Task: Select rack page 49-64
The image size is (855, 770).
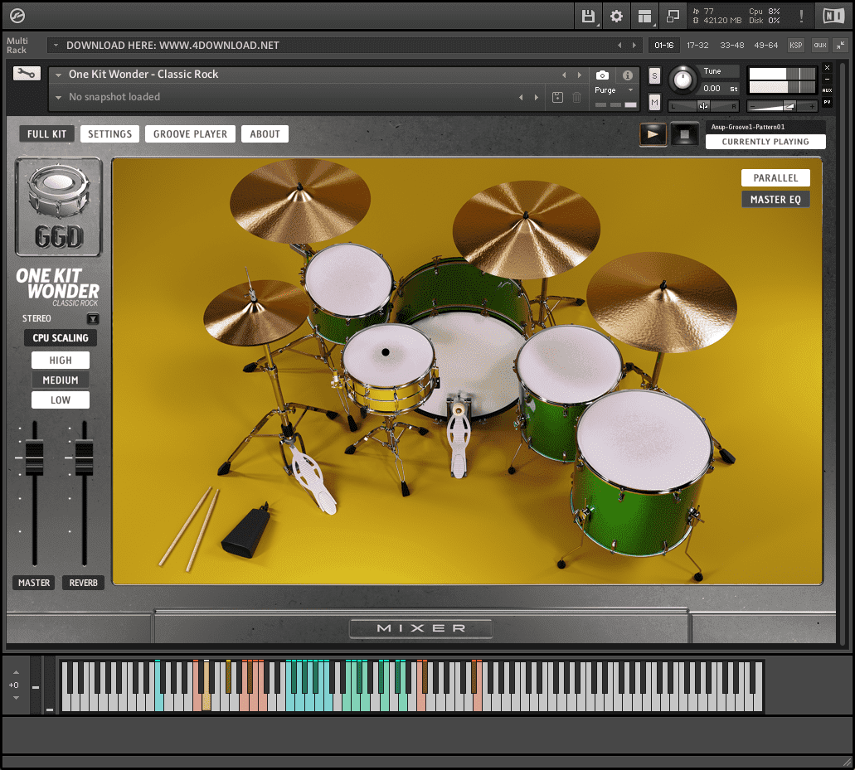Action: coord(765,46)
